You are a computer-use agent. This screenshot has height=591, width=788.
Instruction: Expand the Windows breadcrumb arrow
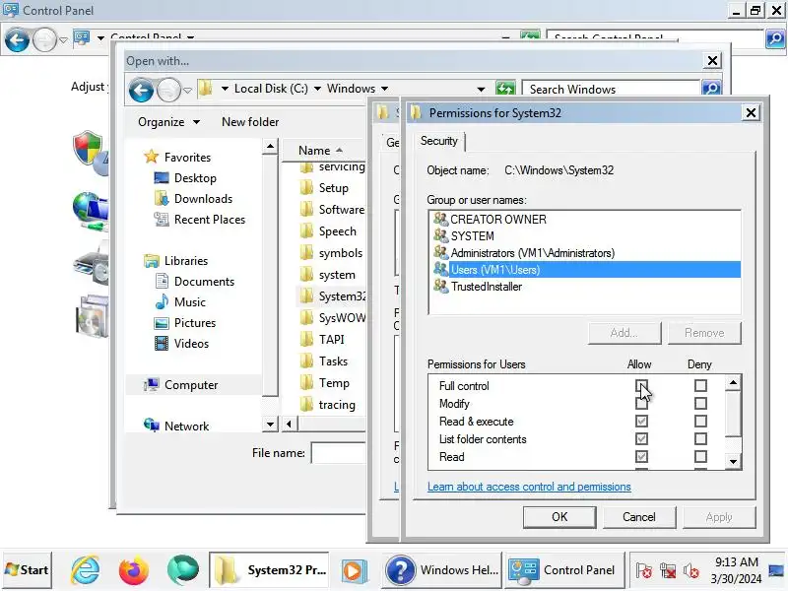coord(384,89)
